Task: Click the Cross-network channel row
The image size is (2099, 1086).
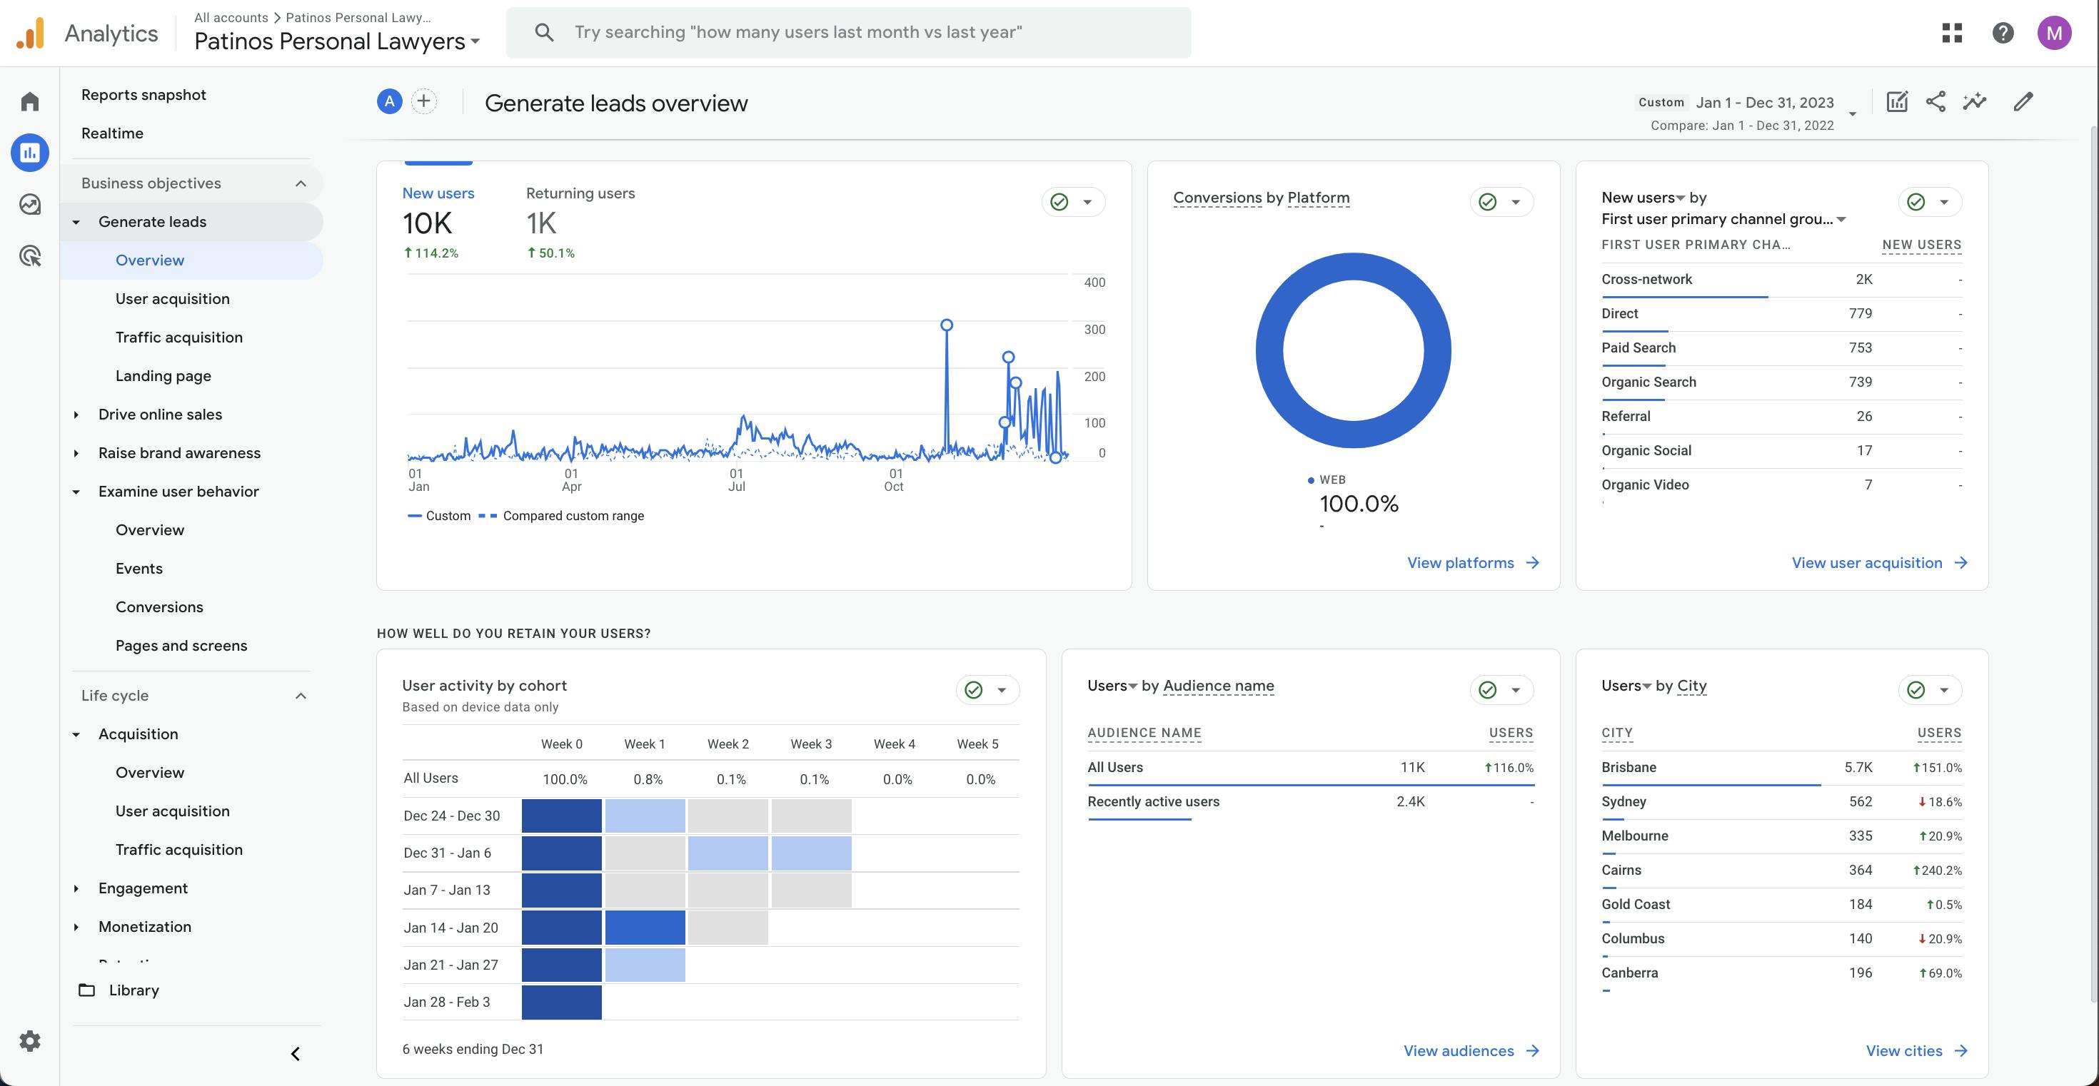Action: tap(1781, 280)
